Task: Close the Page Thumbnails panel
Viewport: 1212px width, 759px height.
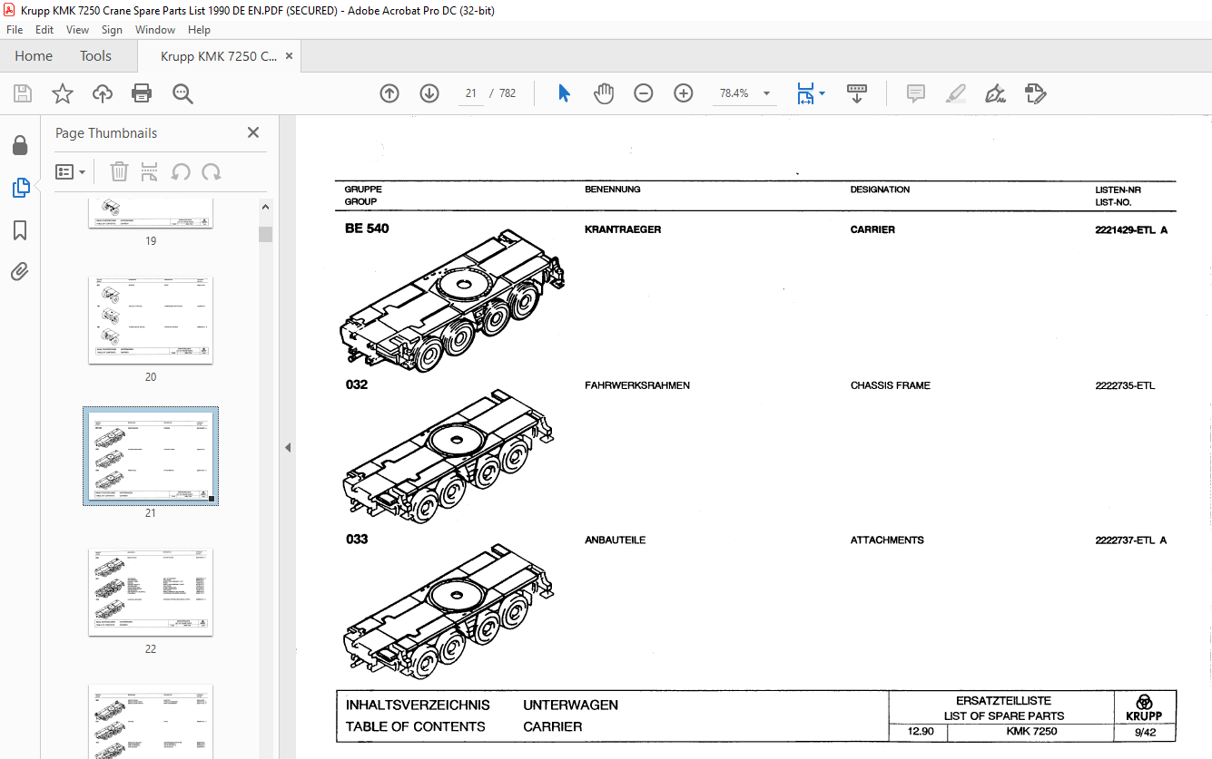Action: coord(253,132)
